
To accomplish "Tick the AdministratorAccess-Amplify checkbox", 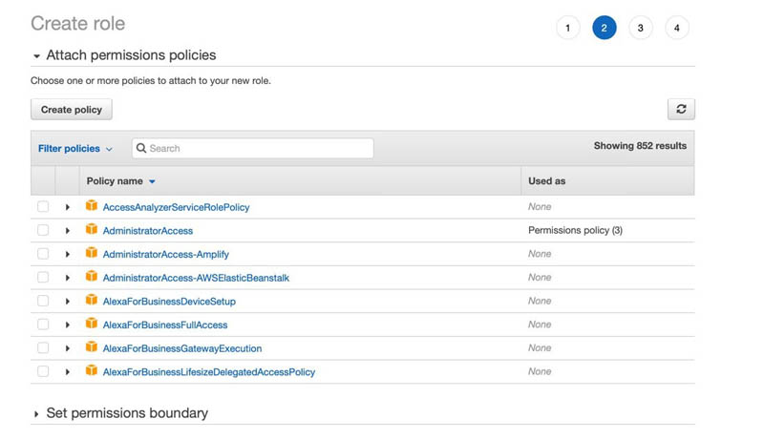I will (x=43, y=254).
